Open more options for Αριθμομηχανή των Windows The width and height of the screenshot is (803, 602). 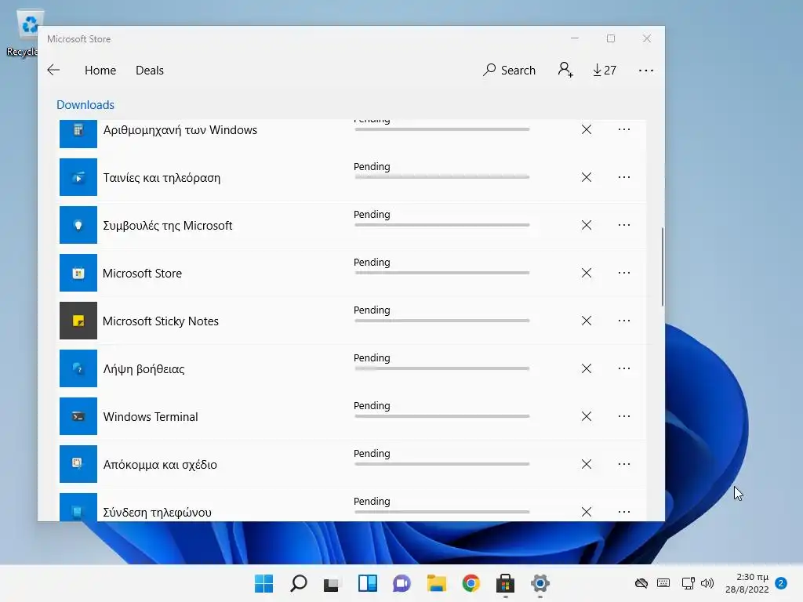623,129
